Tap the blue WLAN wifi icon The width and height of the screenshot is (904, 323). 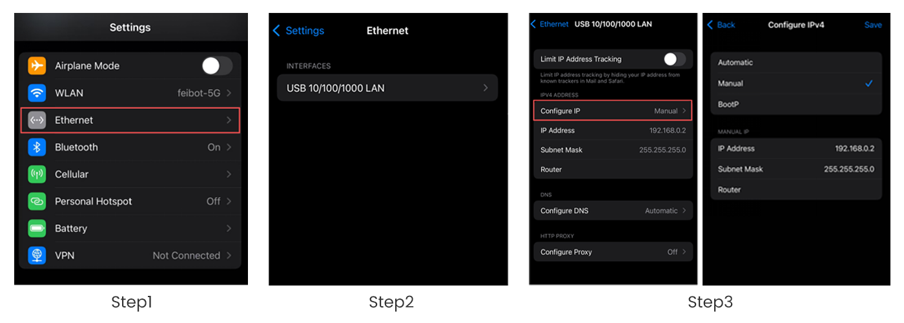click(37, 93)
